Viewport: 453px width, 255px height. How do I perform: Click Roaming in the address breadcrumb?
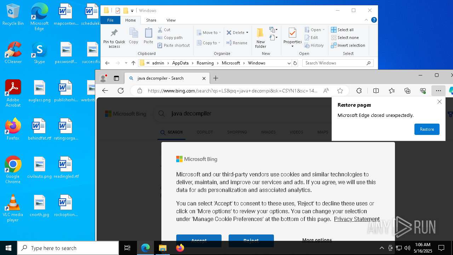205,63
